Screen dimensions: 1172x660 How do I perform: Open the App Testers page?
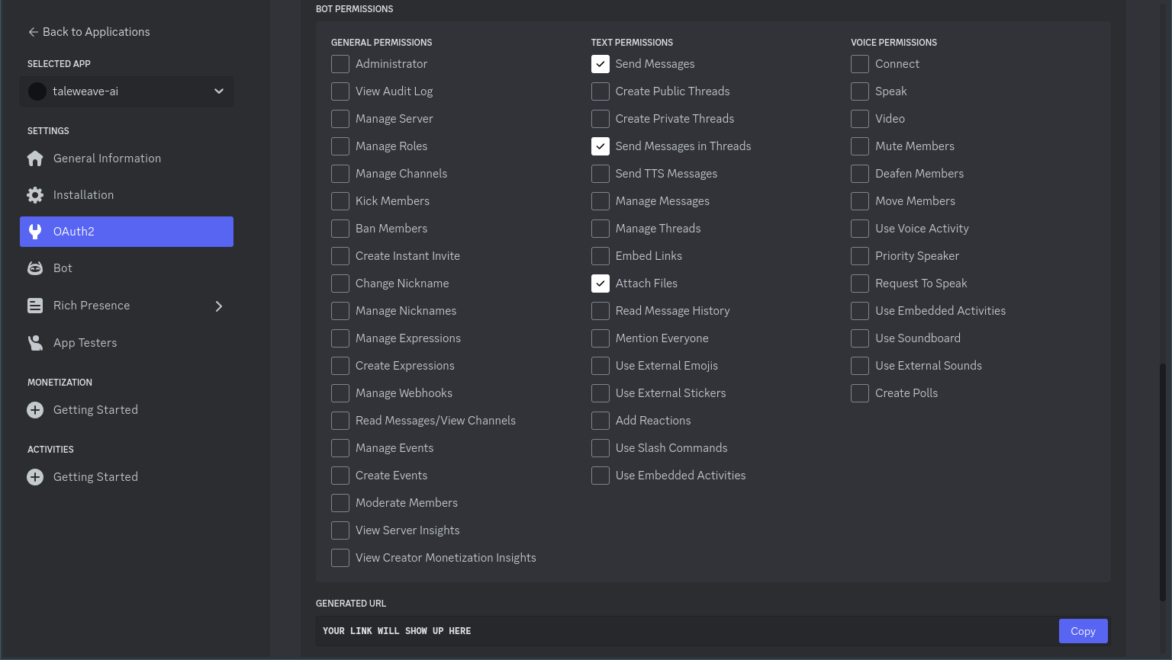pos(127,343)
